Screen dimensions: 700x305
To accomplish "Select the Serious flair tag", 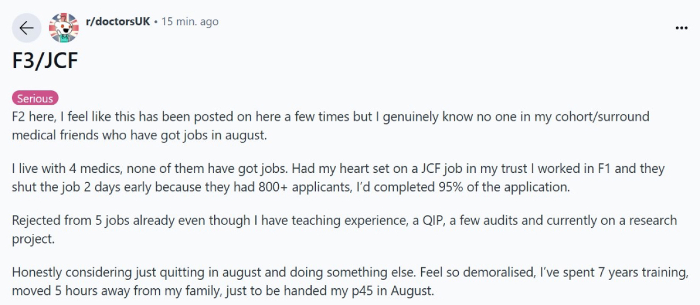I will point(35,98).
